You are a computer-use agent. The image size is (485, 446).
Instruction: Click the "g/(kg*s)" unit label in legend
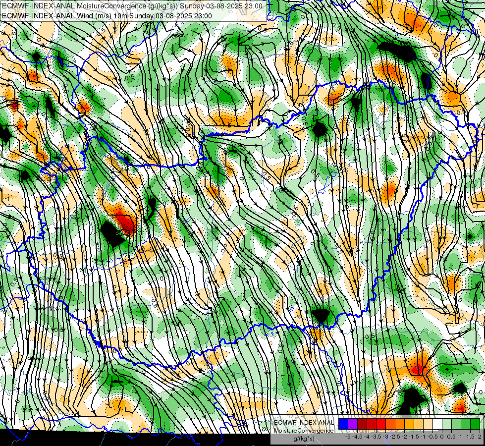(304, 439)
